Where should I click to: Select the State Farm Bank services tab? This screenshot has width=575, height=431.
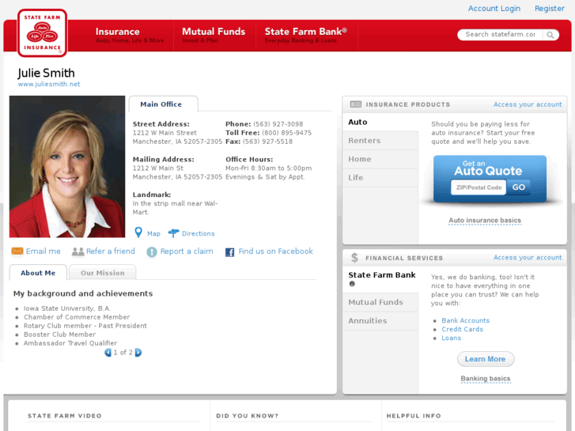(x=380, y=279)
